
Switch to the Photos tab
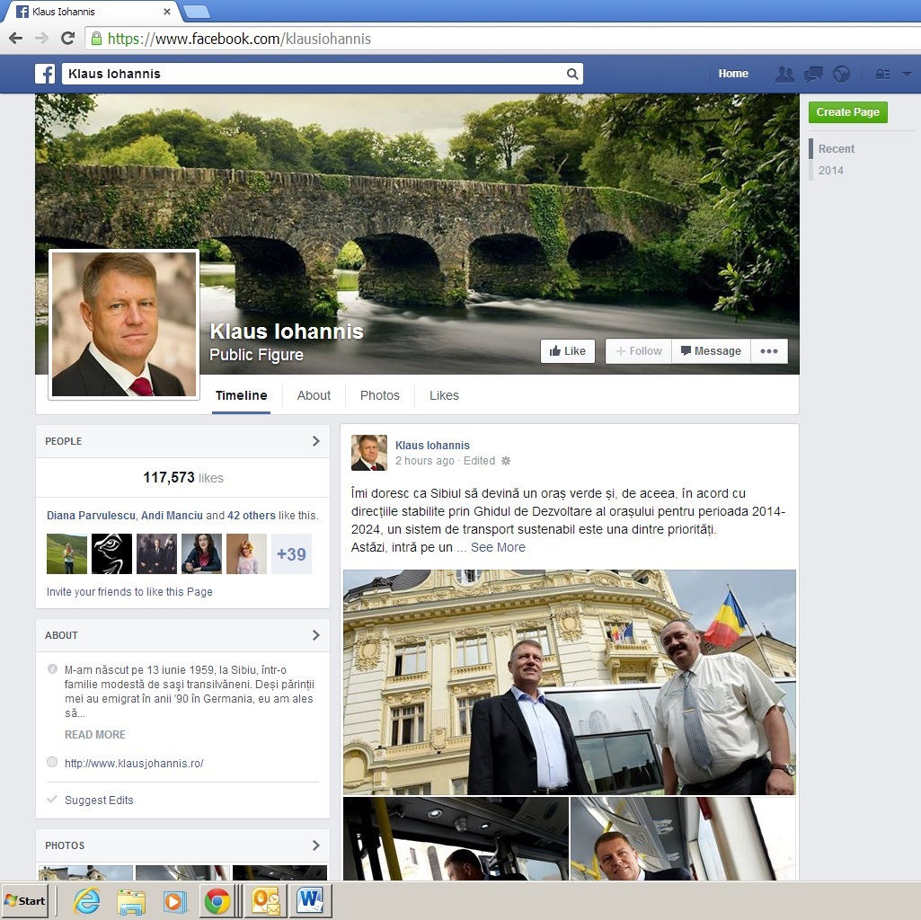pyautogui.click(x=380, y=396)
